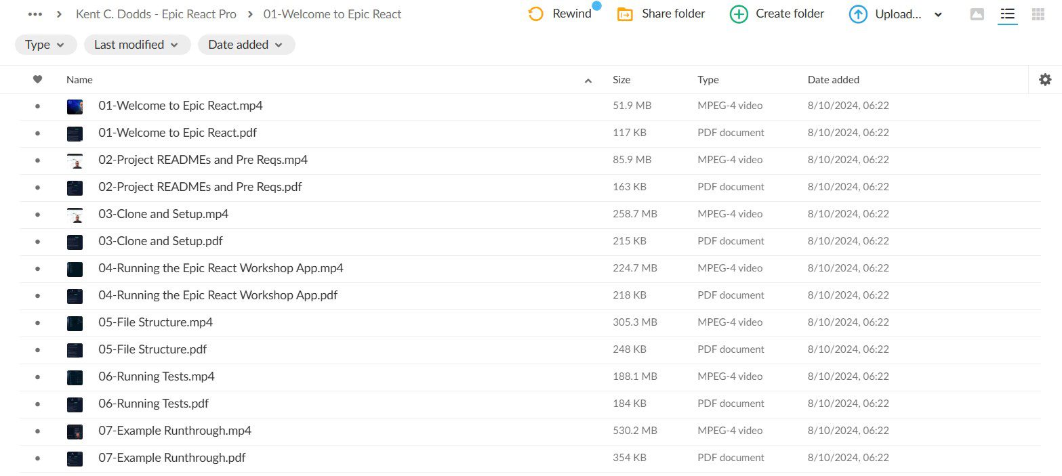Viewport: 1062px width, 476px height.
Task: Click the Rewind clock icon
Action: click(x=535, y=14)
